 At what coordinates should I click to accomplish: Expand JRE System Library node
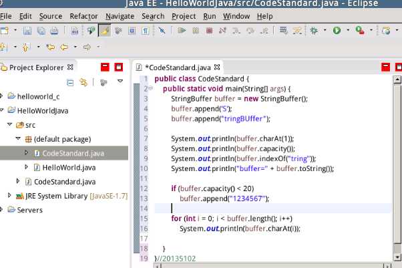tap(9, 195)
